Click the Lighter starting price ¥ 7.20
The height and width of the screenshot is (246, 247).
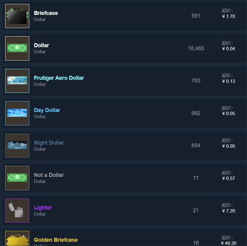(x=228, y=211)
